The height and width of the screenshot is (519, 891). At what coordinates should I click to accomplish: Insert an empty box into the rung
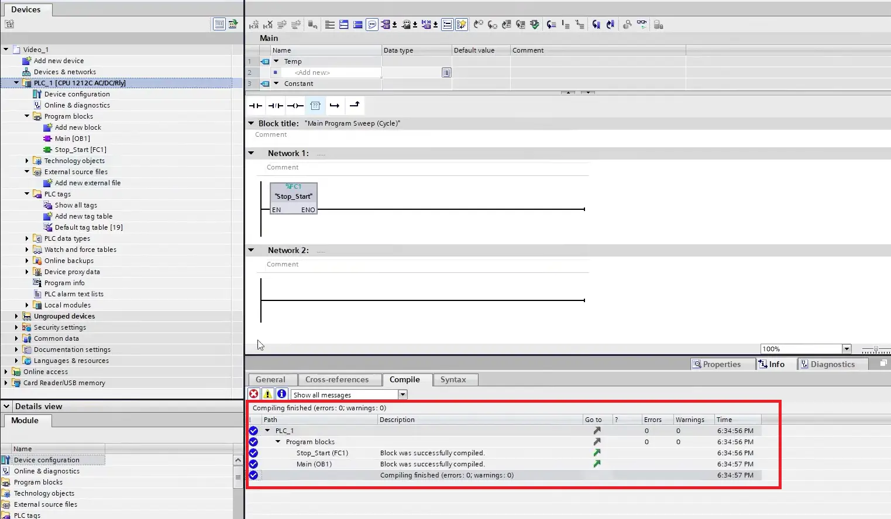(315, 106)
